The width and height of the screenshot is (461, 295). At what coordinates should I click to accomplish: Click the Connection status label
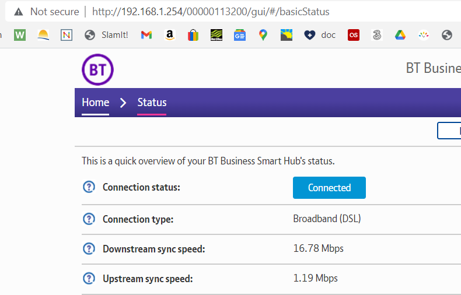pyautogui.click(x=141, y=187)
